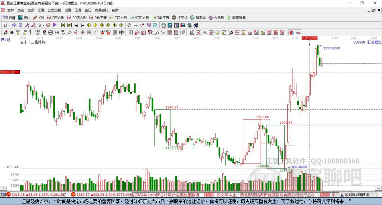Viewport: 382px width, 205px height.
Task: Select the hand pan tool
Action: click(129, 25)
